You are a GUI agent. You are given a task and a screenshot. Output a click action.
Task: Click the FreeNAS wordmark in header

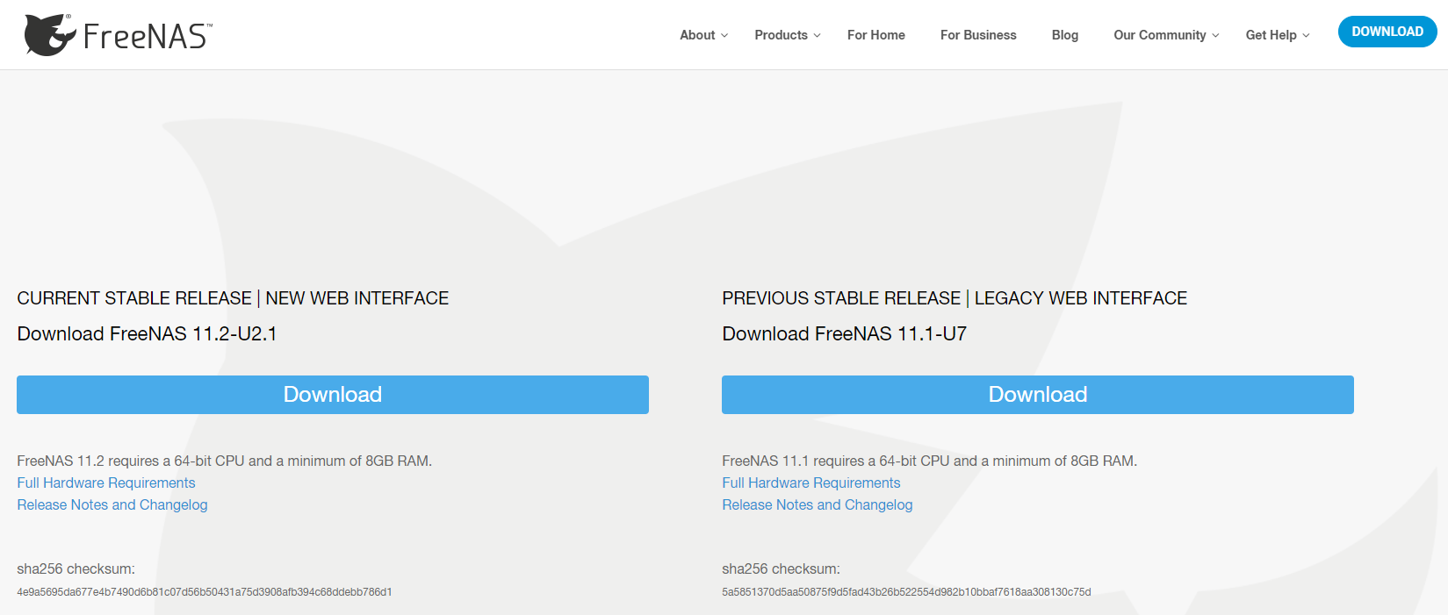tap(147, 36)
